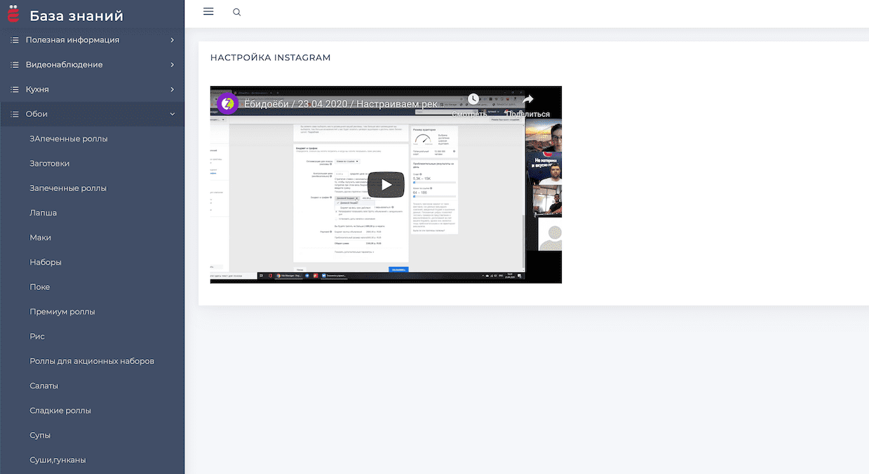Click list icon next to Кухня
Viewport: 869px width, 474px height.
pos(14,90)
